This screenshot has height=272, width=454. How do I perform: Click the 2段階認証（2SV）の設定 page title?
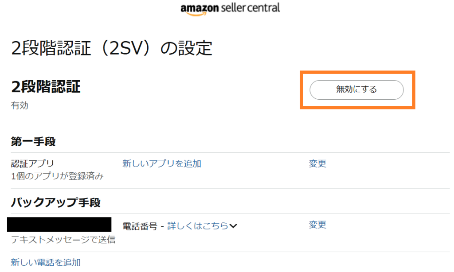pos(112,48)
